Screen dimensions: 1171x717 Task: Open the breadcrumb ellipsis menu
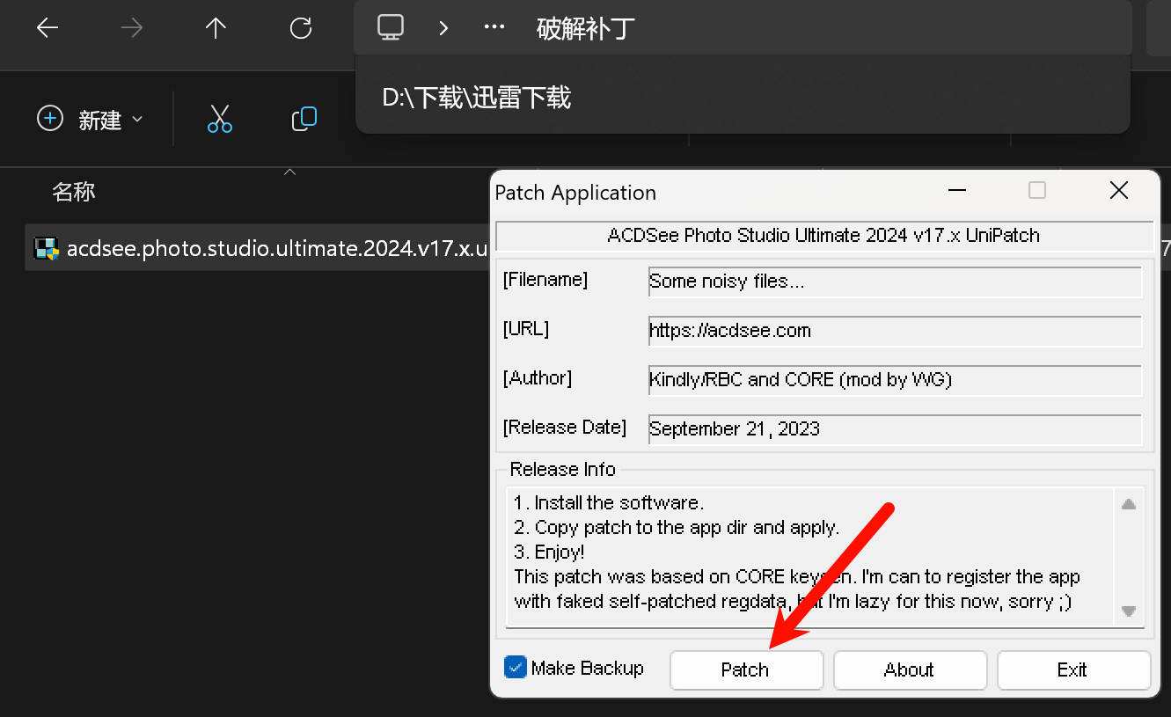tap(494, 28)
